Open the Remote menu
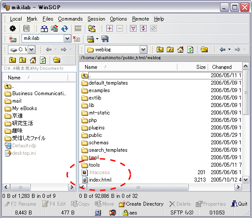The image size is (252, 218). tap(140, 19)
